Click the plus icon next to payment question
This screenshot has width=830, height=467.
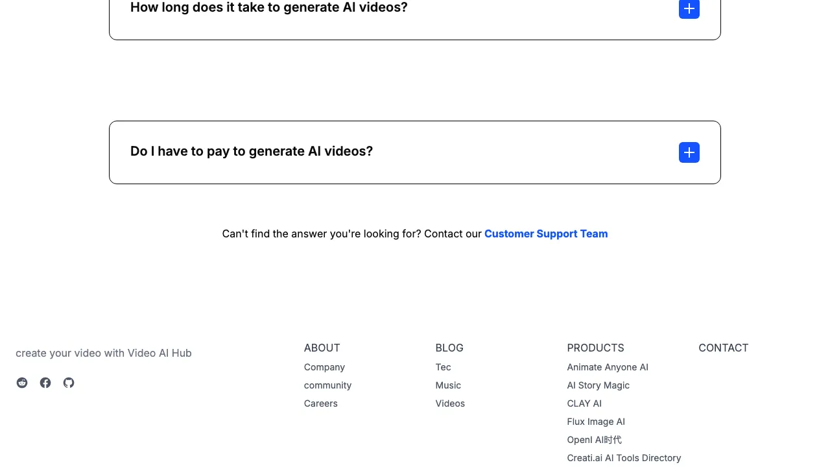(689, 152)
